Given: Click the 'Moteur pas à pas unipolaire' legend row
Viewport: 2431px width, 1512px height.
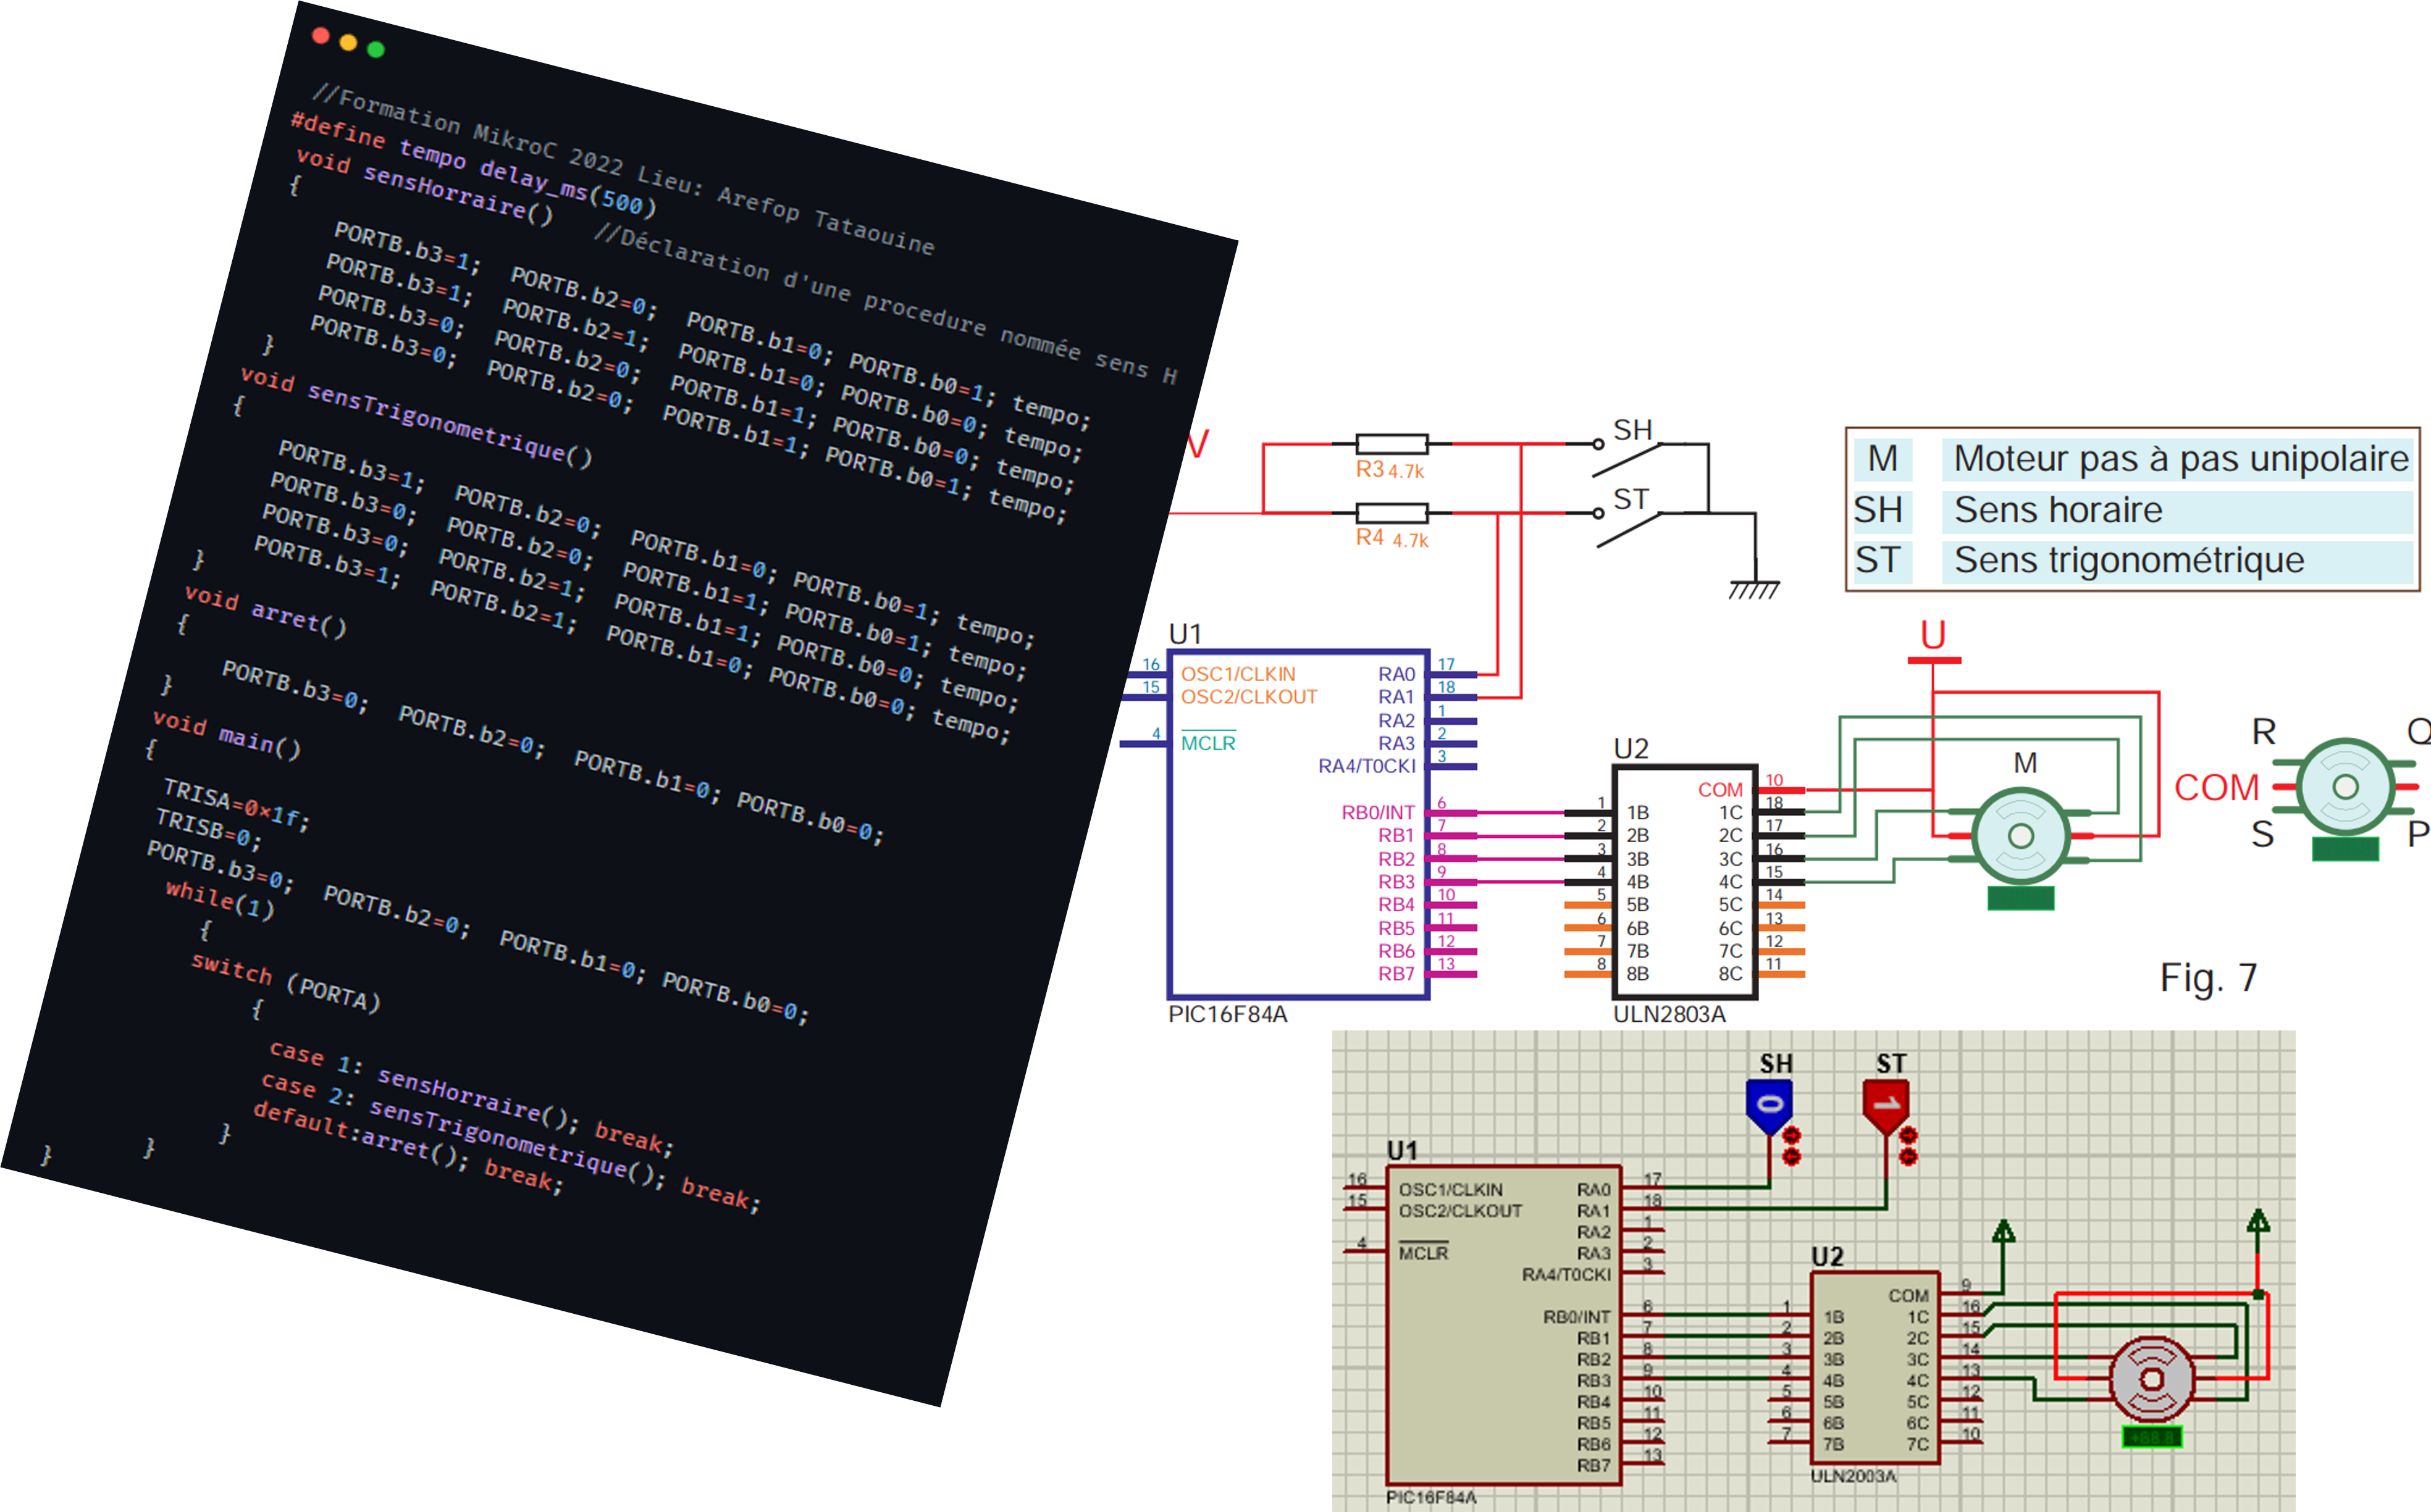Looking at the screenshot, I should point(2133,459).
